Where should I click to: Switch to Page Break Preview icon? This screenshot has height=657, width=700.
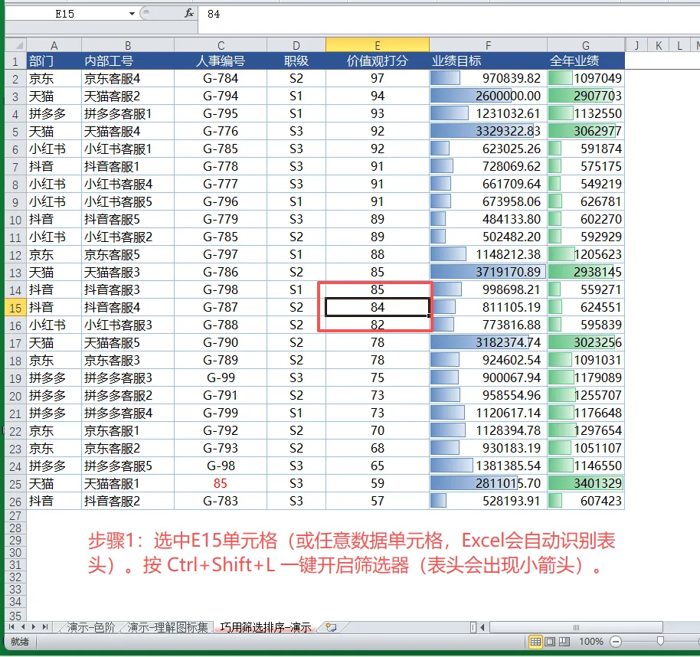tap(564, 642)
